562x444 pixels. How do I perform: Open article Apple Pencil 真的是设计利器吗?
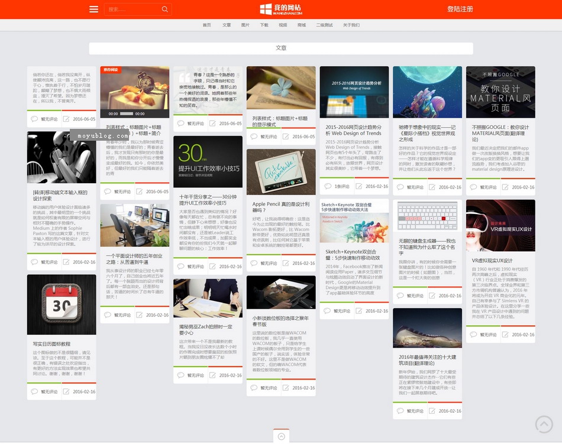click(x=280, y=207)
